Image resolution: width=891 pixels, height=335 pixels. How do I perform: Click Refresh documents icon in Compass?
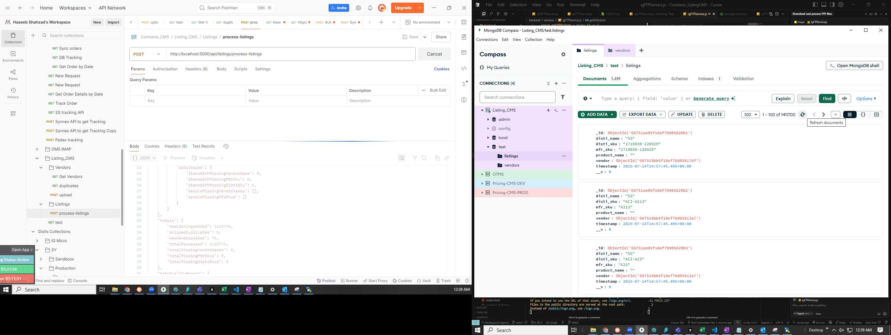point(803,115)
